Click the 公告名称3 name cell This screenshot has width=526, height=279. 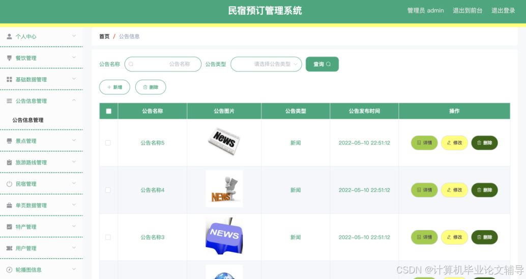tap(152, 237)
